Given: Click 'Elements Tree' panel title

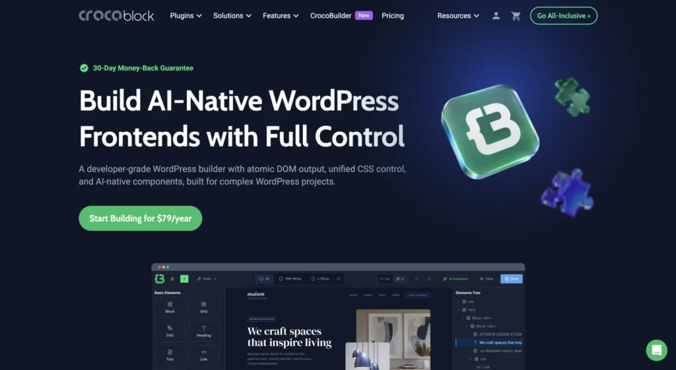Looking at the screenshot, I should (468, 293).
